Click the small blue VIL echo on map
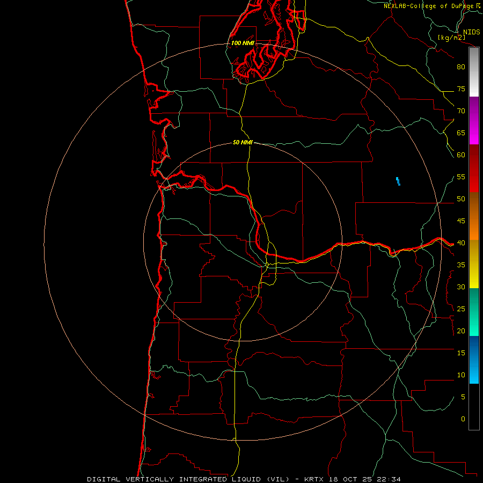This screenshot has height=483, width=483. tap(398, 181)
